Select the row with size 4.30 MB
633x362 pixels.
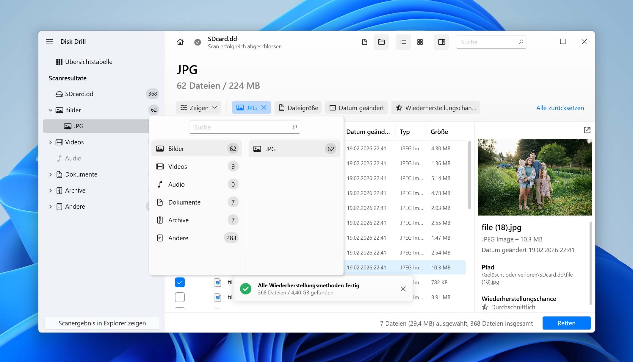405,148
